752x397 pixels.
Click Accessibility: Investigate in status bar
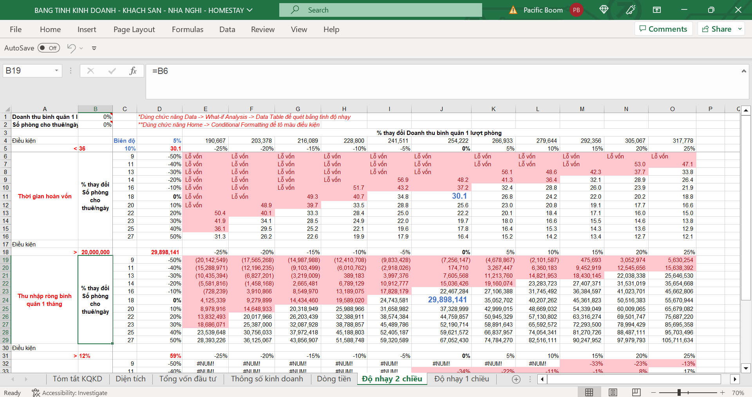tap(70, 393)
